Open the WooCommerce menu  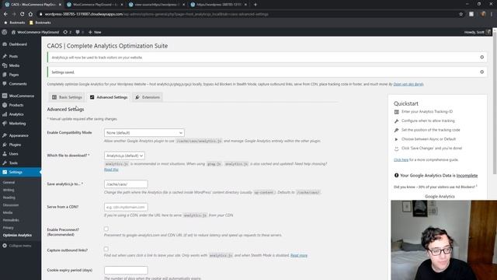point(21,96)
